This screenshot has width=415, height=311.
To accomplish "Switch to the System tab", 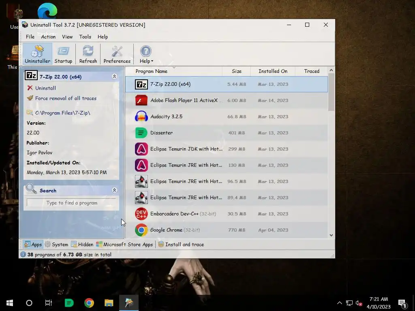I will [56, 244].
